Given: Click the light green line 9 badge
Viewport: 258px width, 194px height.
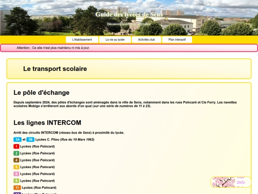Looking at the screenshot, I should (16, 181).
